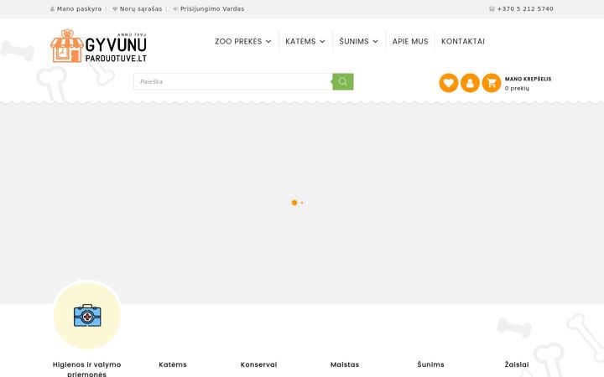Click the Gyvunu Parduotuve.lt store logo
The width and height of the screenshot is (604, 377).
pos(99,46)
